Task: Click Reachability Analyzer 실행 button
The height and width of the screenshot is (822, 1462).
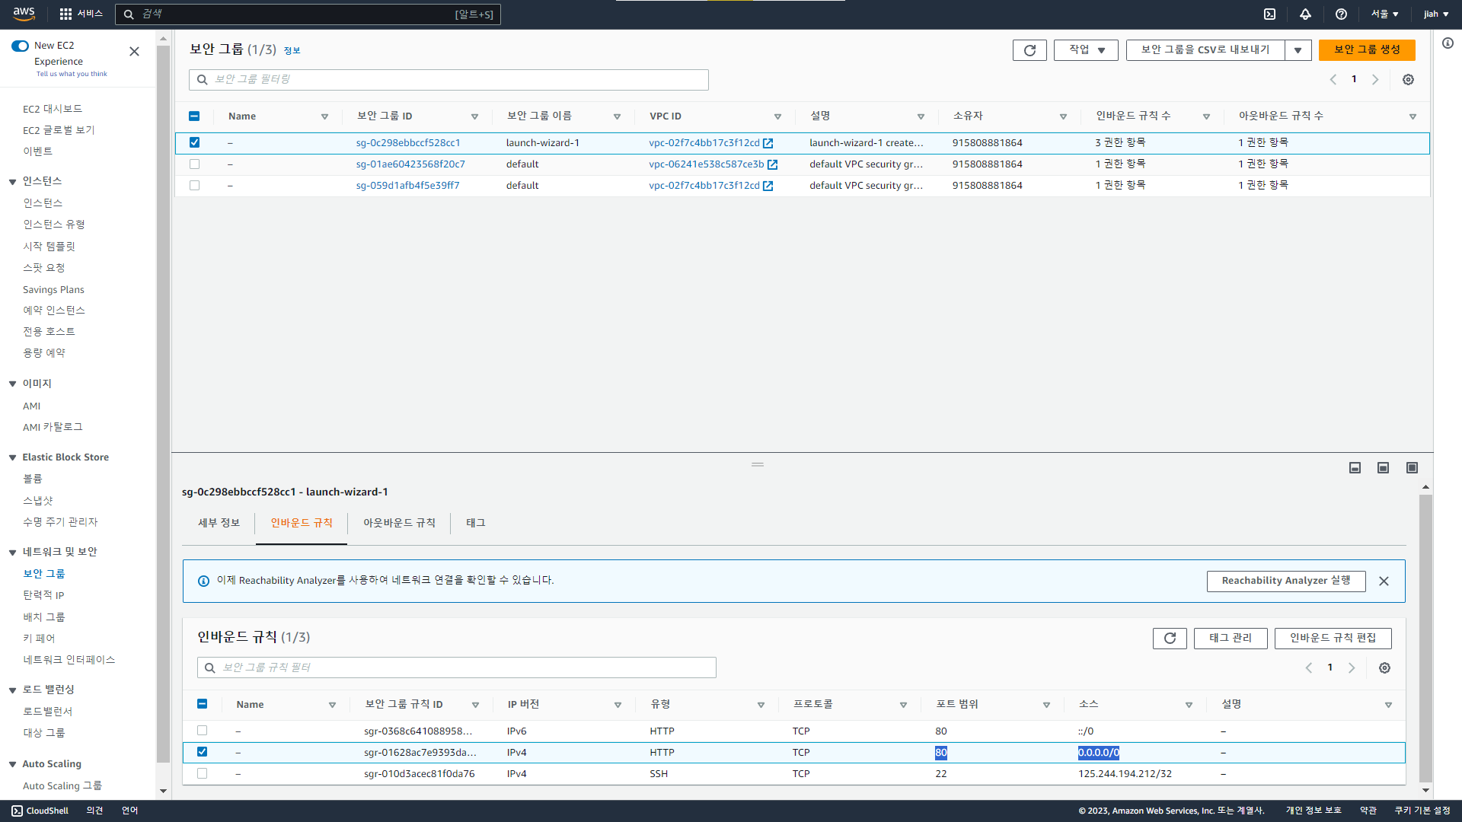Action: (1286, 581)
